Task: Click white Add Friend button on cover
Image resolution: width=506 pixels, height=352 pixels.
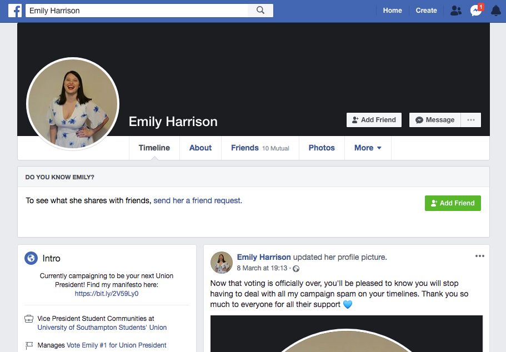Action: 374,120
